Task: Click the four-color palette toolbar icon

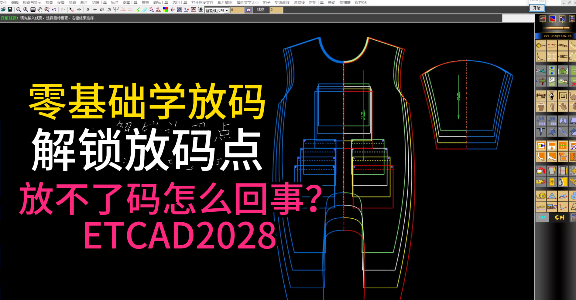Action: pos(165,10)
